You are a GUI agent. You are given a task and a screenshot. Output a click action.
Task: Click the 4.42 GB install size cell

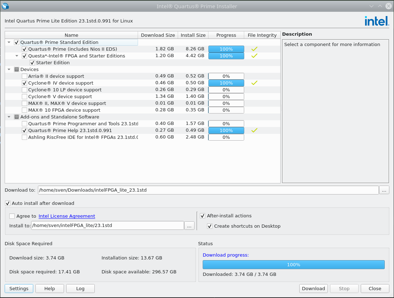(x=195, y=56)
